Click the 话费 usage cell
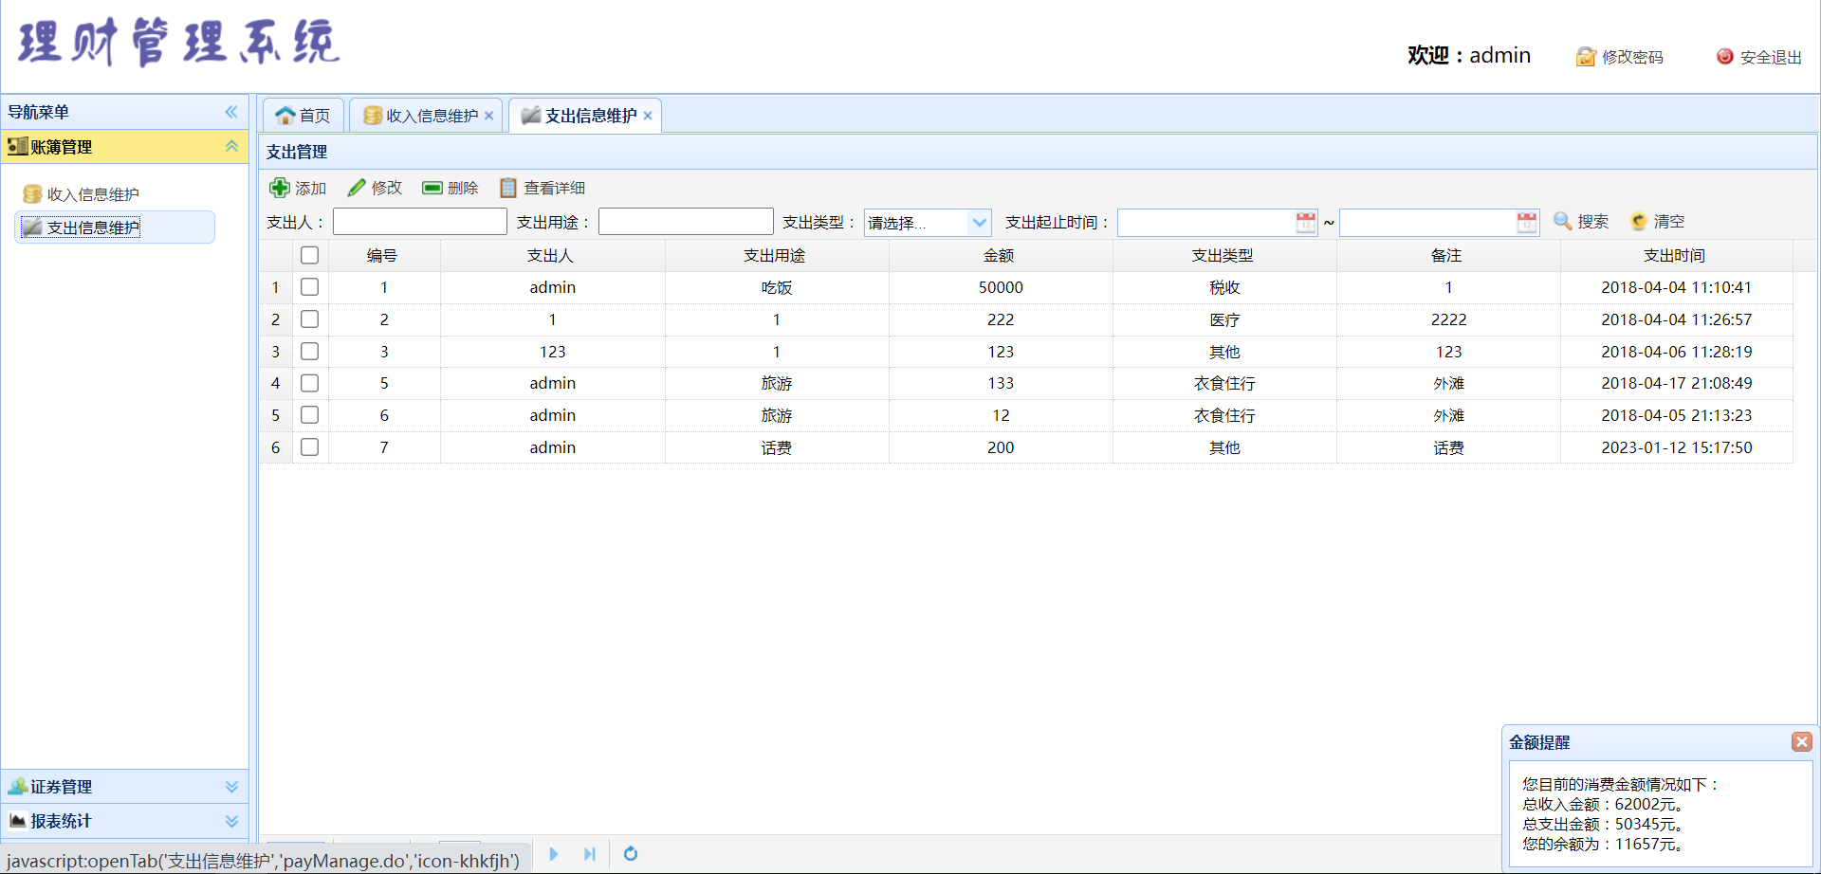 click(x=776, y=447)
